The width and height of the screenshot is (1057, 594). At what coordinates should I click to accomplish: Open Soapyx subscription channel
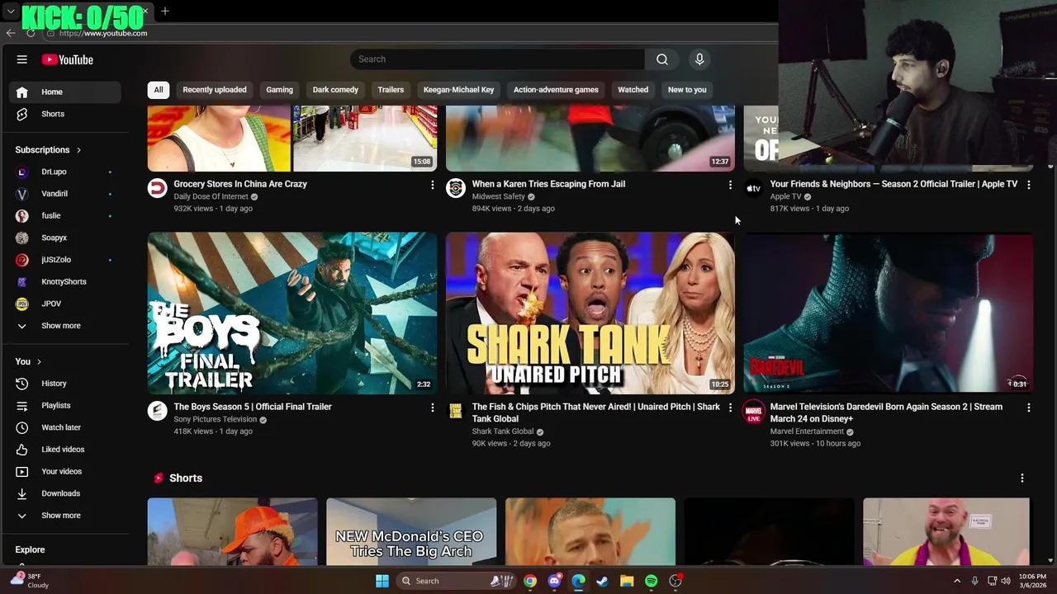click(x=66, y=238)
